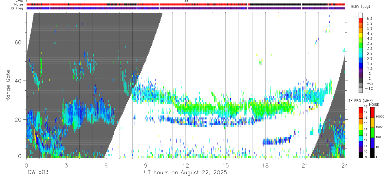Click the "1" label at the NOISE legend bottom
The height and width of the screenshot is (179, 388).
coord(376,157)
